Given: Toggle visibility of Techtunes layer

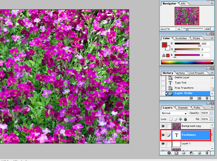Looking at the screenshot, I should tap(163, 135).
